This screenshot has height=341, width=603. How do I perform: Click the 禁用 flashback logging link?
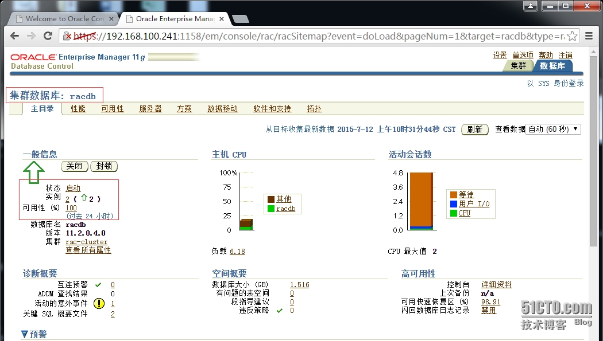point(488,310)
